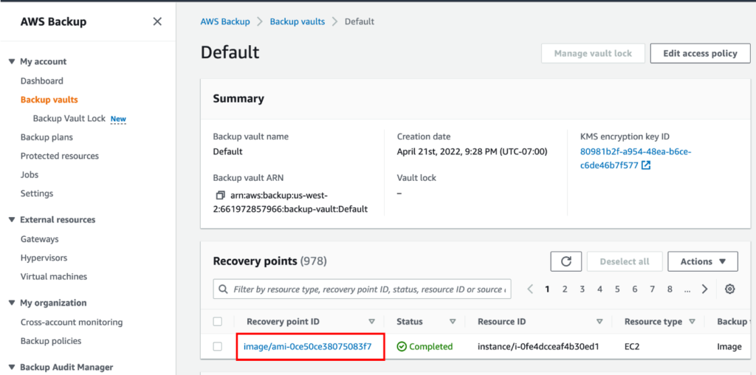The image size is (756, 375).
Task: Open Jobs in the sidebar
Action: (x=30, y=175)
